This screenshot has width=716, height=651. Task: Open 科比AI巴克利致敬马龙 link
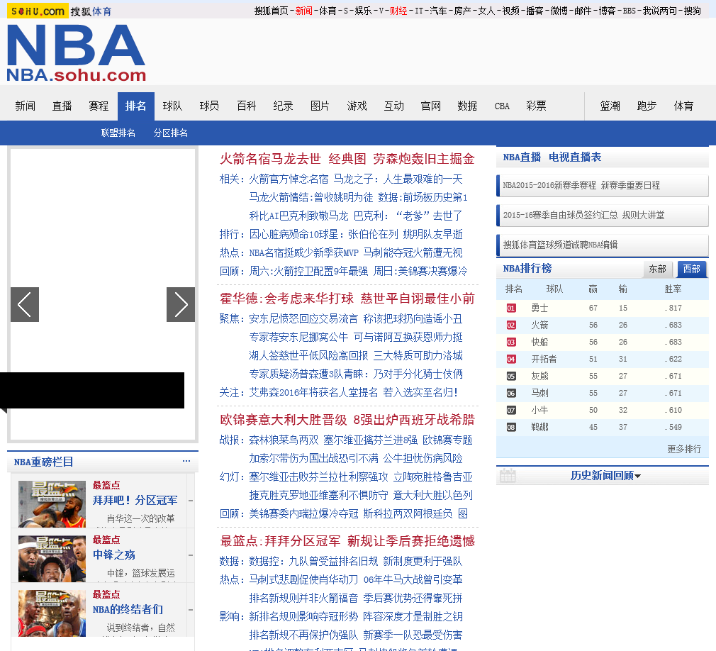[x=298, y=216]
